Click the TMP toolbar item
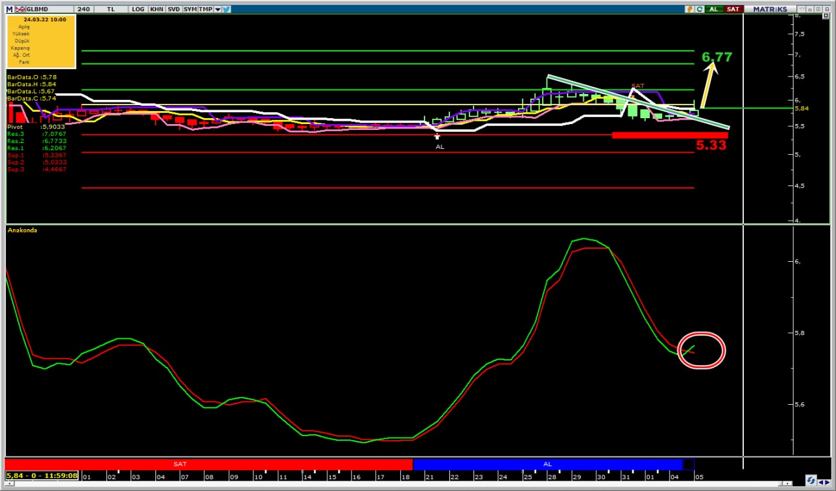This screenshot has height=491, width=836. point(205,9)
